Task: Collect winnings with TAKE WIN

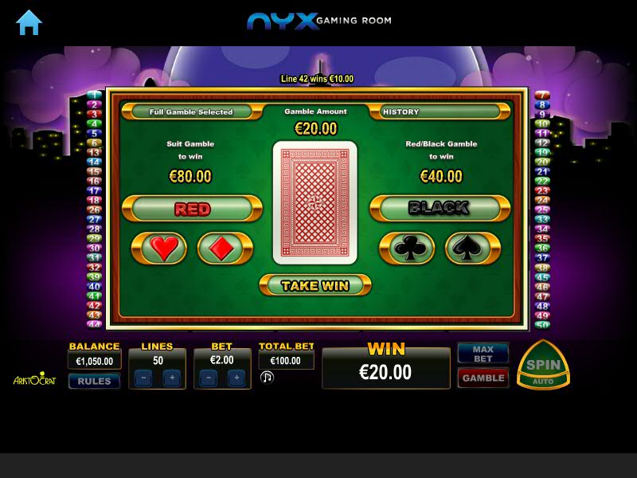Action: pyautogui.click(x=315, y=285)
